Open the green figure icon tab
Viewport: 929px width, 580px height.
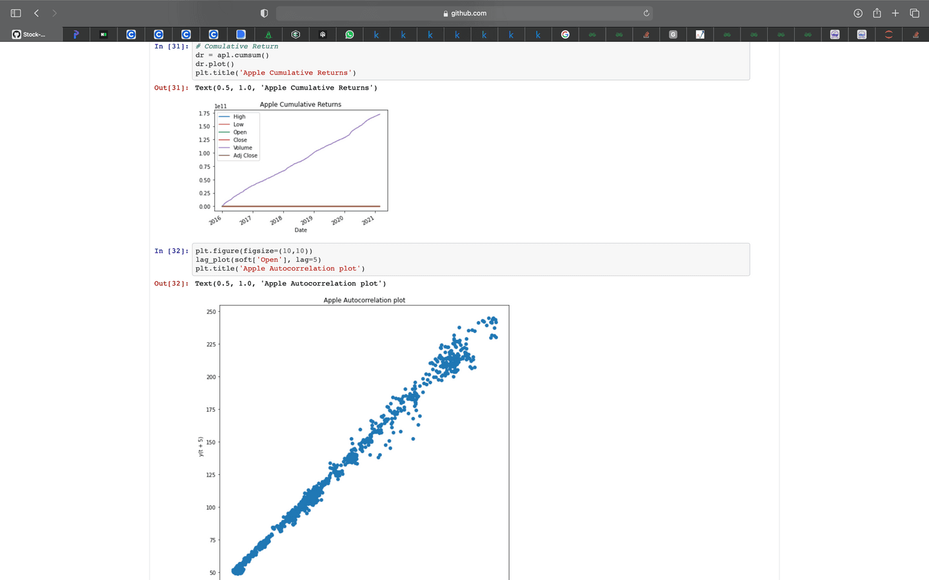click(x=268, y=34)
